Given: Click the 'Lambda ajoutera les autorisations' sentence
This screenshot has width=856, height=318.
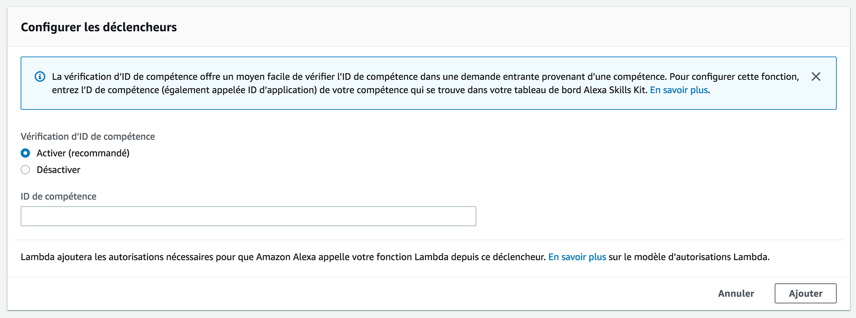Looking at the screenshot, I should (x=283, y=257).
